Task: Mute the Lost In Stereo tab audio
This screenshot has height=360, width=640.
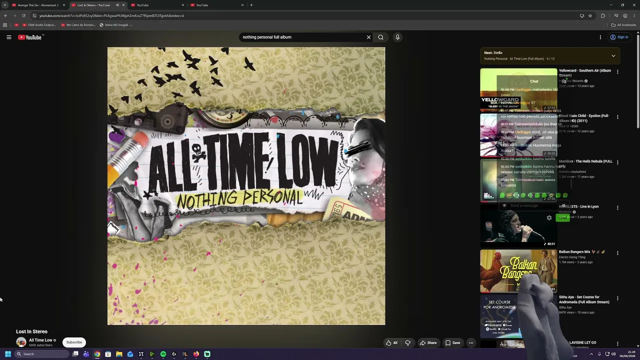Action: click(117, 5)
